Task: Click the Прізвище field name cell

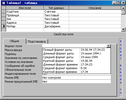Action: tap(25, 15)
